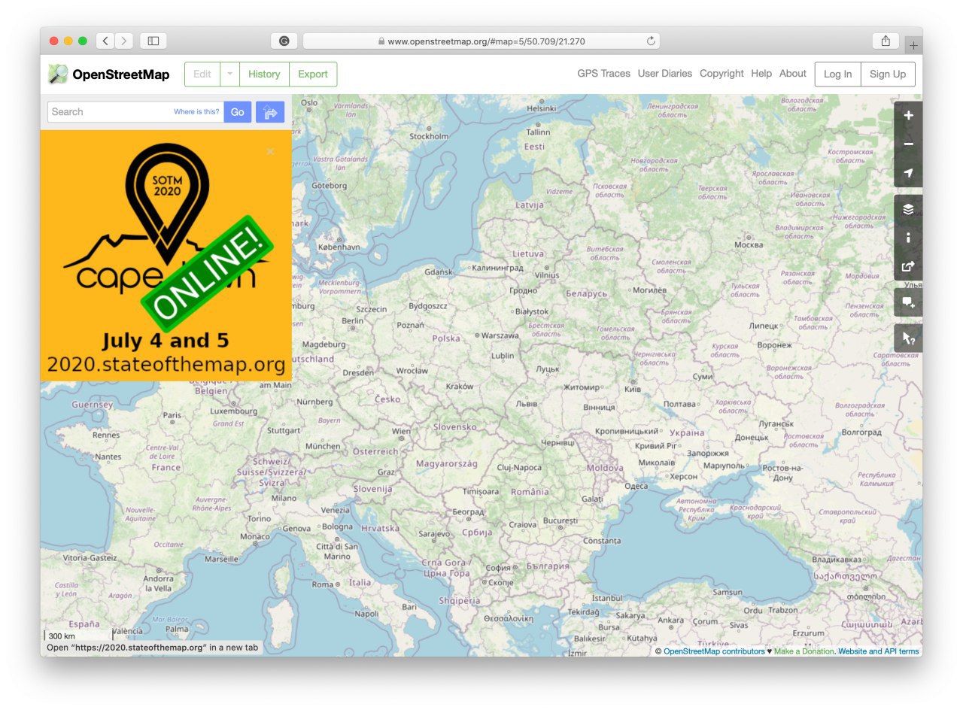Open the Help page

(761, 74)
